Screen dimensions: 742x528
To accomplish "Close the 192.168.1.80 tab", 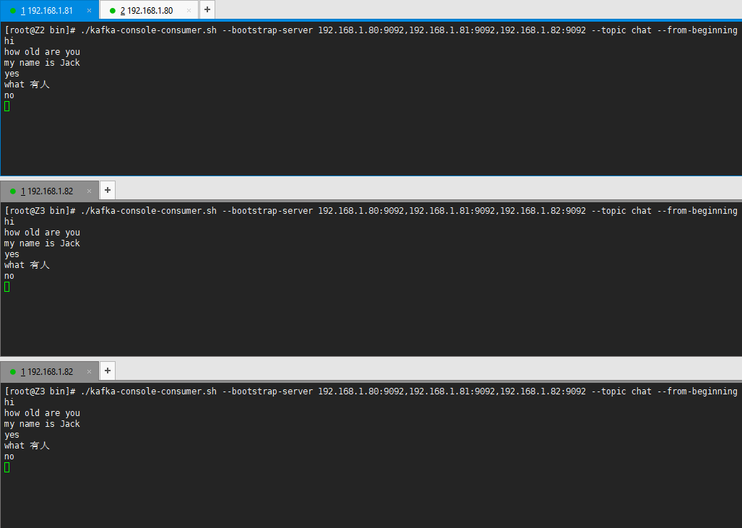I will tap(189, 10).
